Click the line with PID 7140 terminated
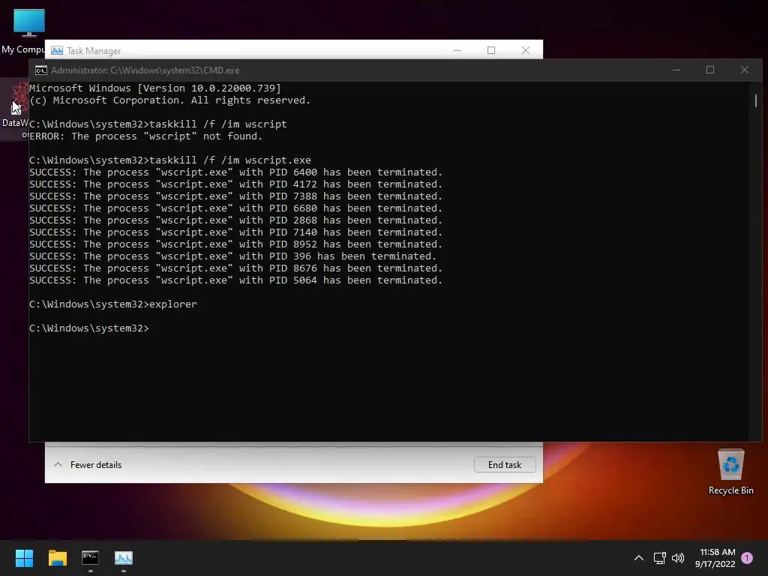The height and width of the screenshot is (576, 768). pos(235,232)
